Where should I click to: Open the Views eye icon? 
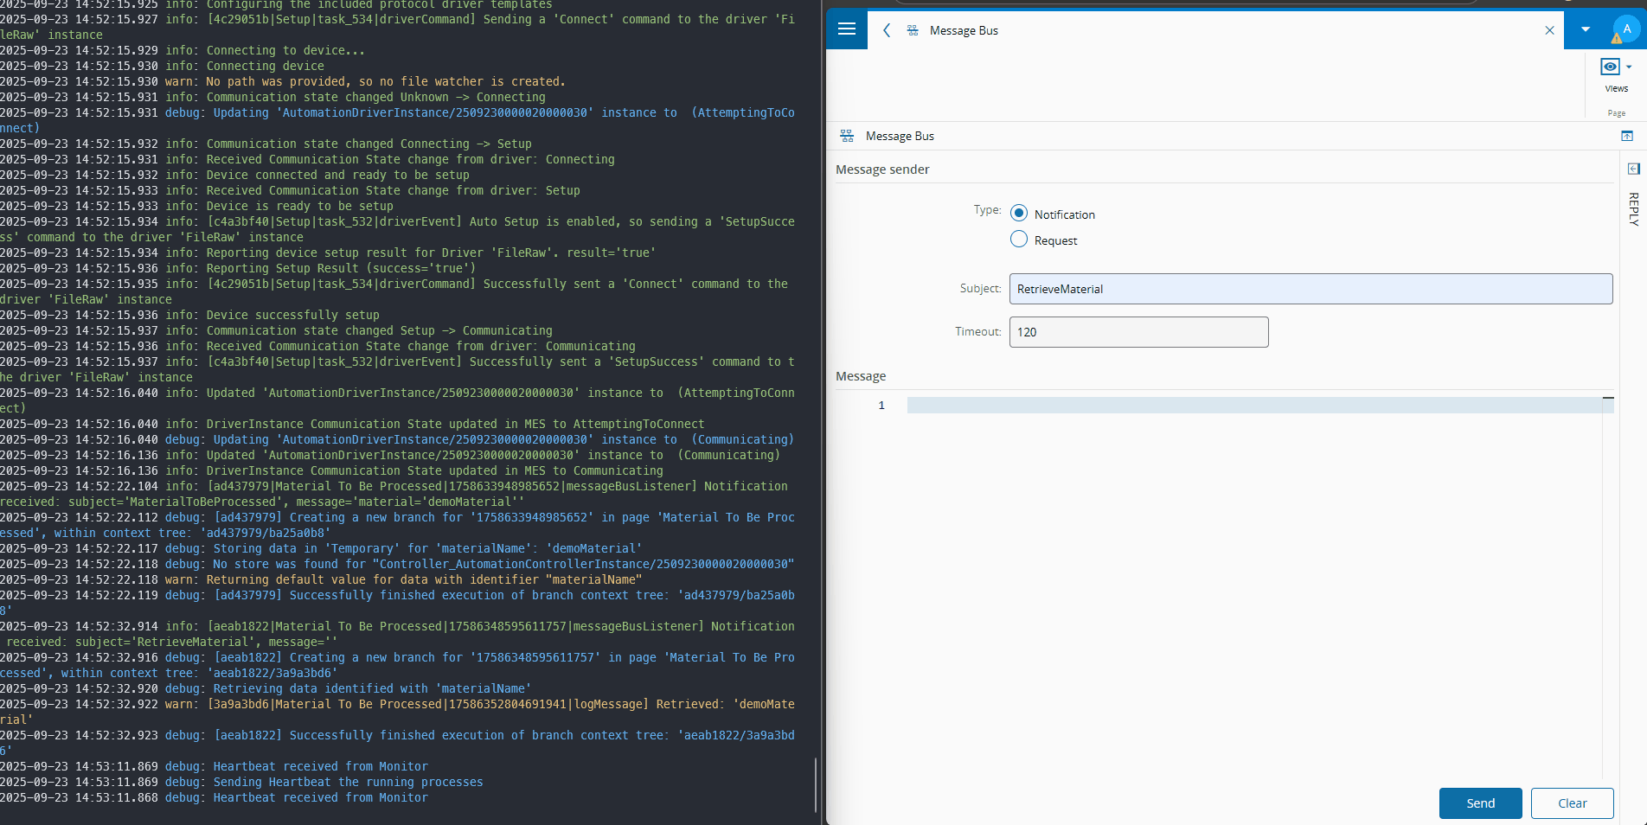(1610, 67)
